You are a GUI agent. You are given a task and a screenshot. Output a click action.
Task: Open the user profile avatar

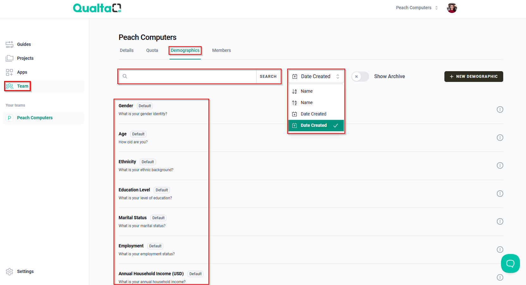(452, 8)
